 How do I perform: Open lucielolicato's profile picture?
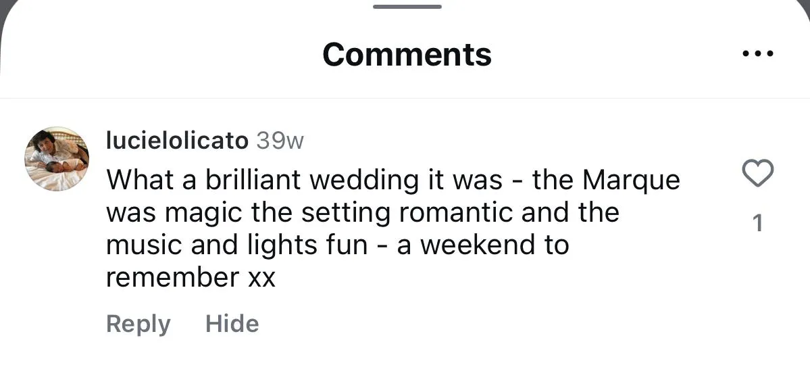pyautogui.click(x=57, y=158)
